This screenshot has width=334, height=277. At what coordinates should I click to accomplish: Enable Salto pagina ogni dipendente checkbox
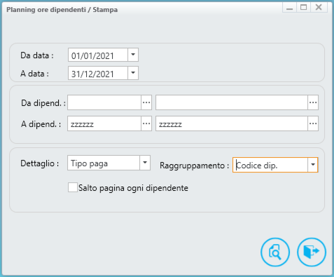pyautogui.click(x=73, y=187)
